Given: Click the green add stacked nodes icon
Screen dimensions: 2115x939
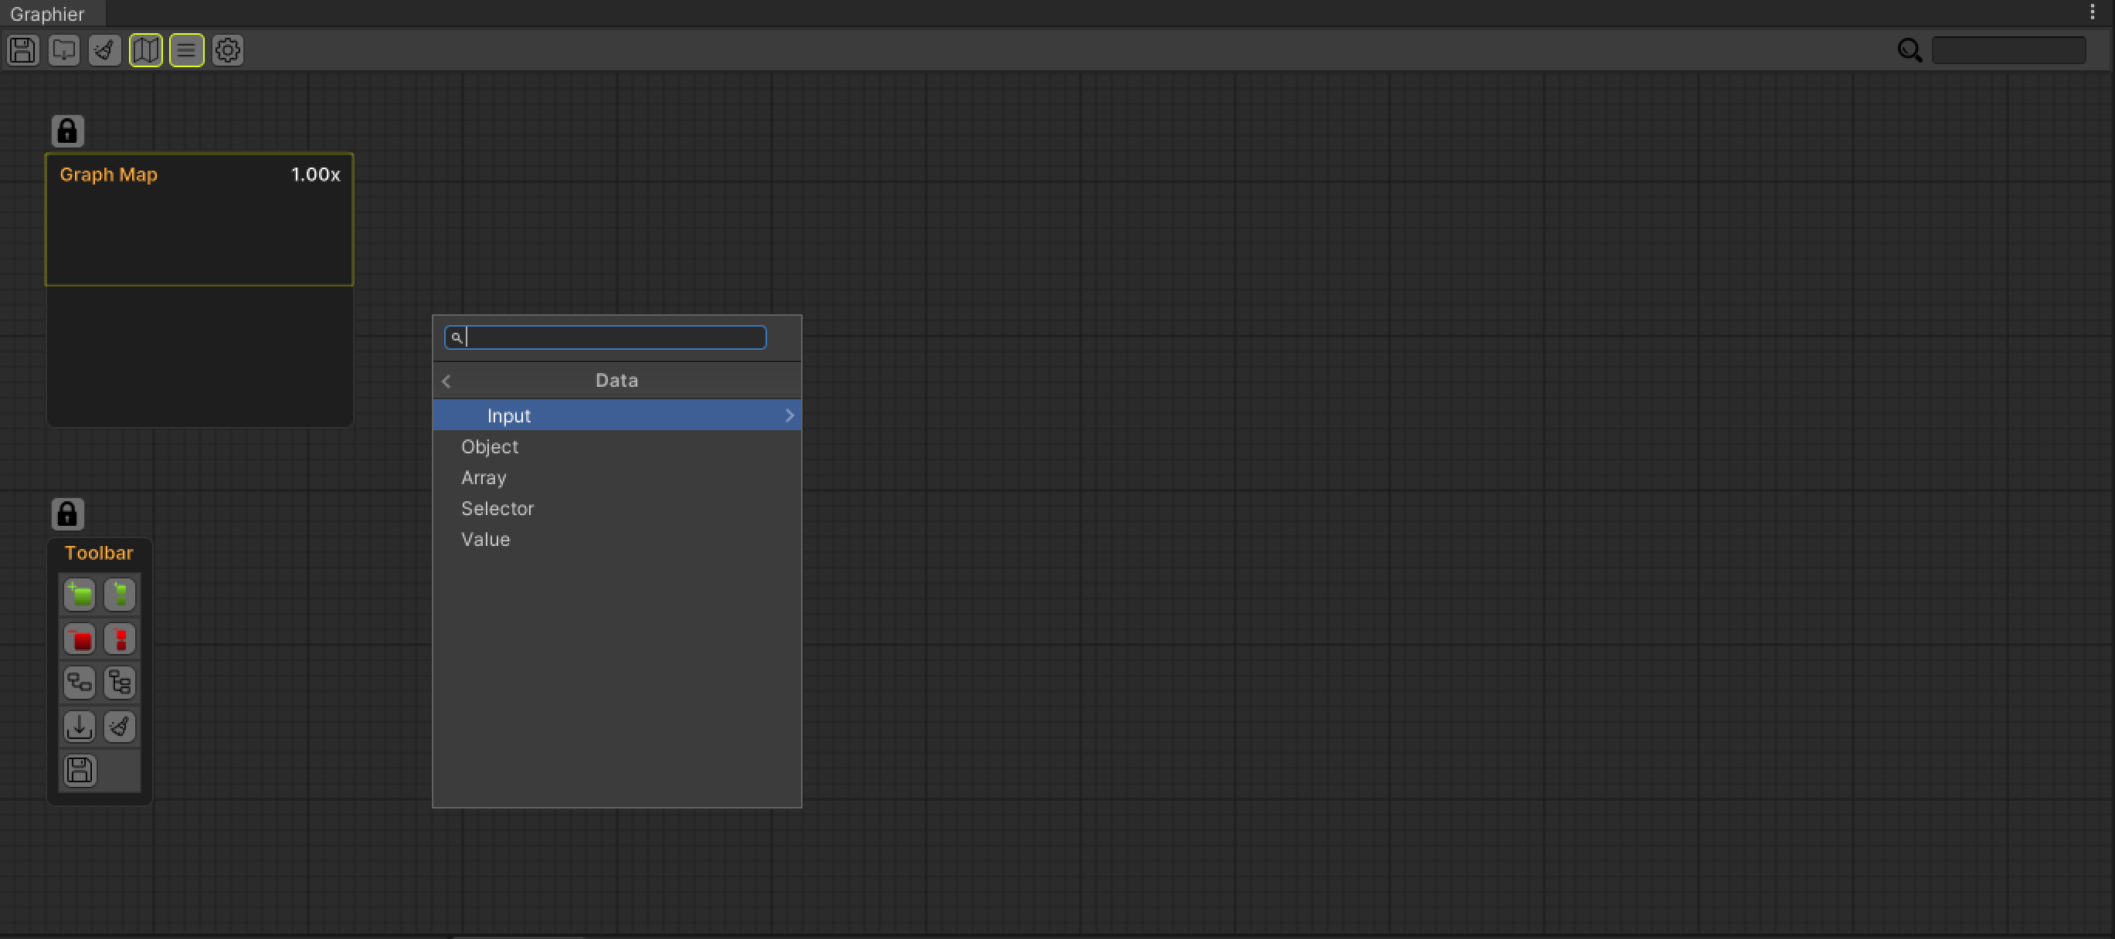Looking at the screenshot, I should coord(120,595).
